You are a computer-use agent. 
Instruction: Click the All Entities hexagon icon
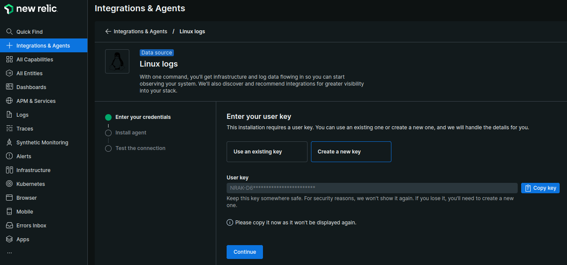click(x=10, y=73)
